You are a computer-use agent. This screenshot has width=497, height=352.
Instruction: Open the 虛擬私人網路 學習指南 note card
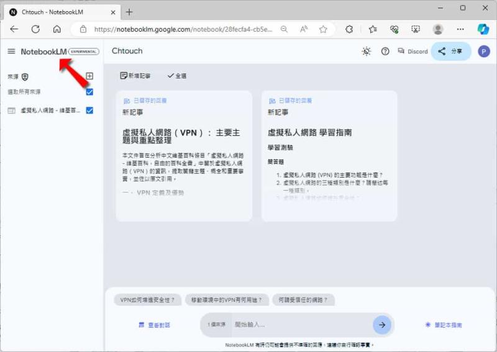tap(329, 156)
